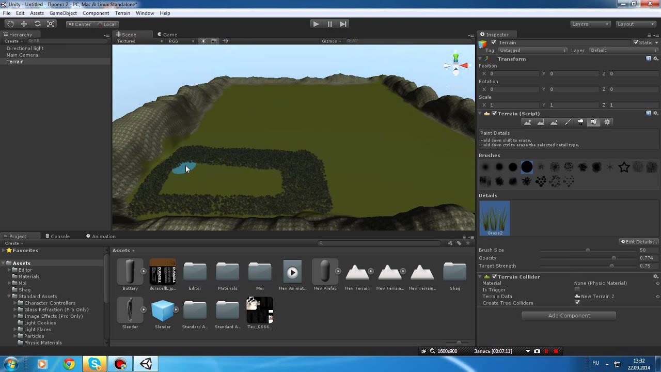
Task: Select Main Camera in Hierarchy
Action: [x=22, y=55]
